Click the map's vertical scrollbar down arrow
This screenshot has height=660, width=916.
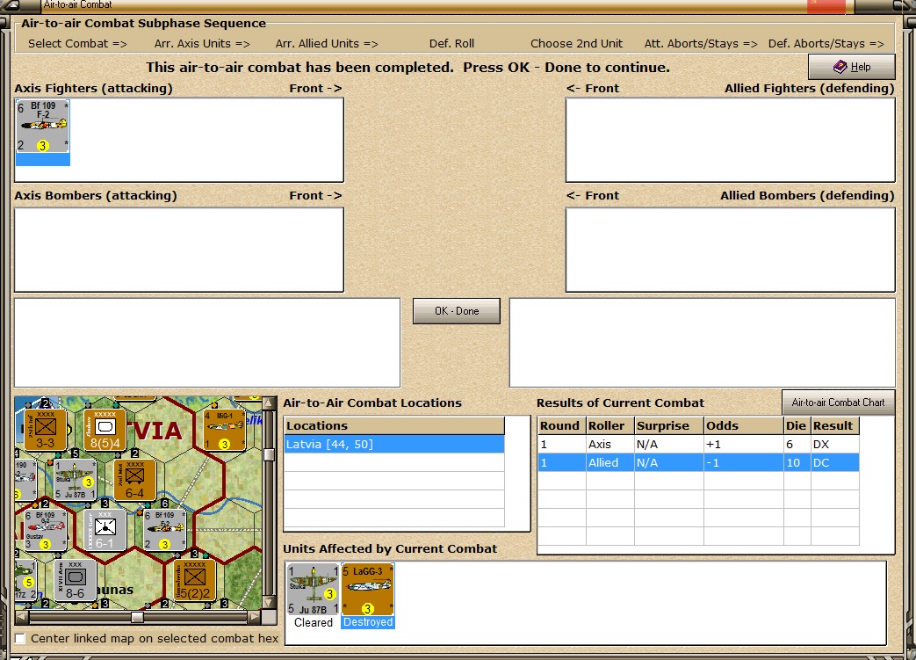click(270, 603)
